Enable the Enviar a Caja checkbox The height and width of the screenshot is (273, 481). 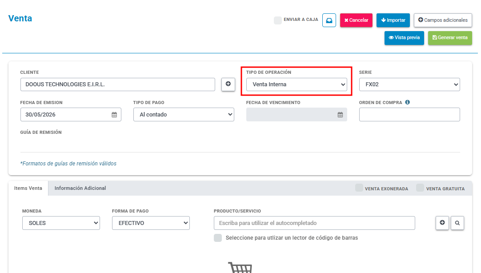(277, 20)
